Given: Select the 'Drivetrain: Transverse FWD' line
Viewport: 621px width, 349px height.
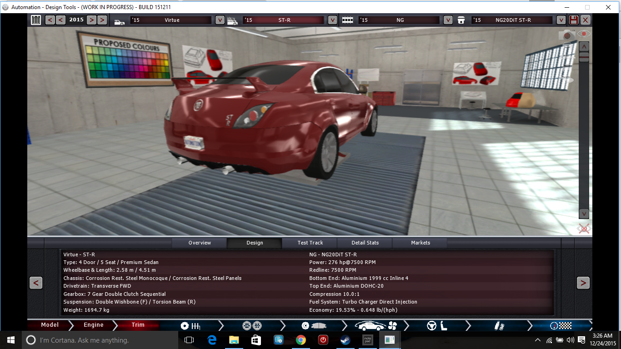Looking at the screenshot, I should pos(97,286).
